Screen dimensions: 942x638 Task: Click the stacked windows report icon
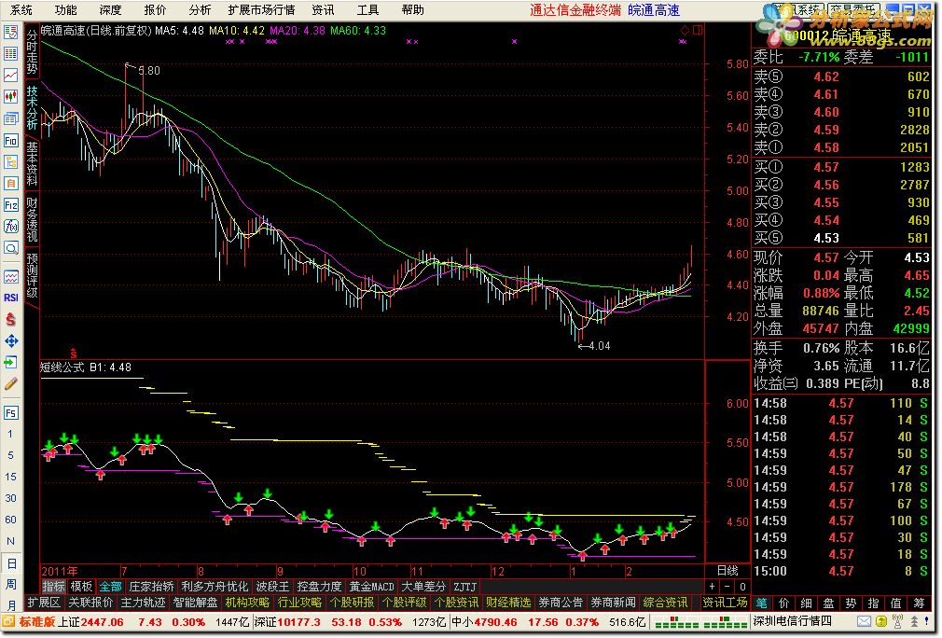pos(11,118)
